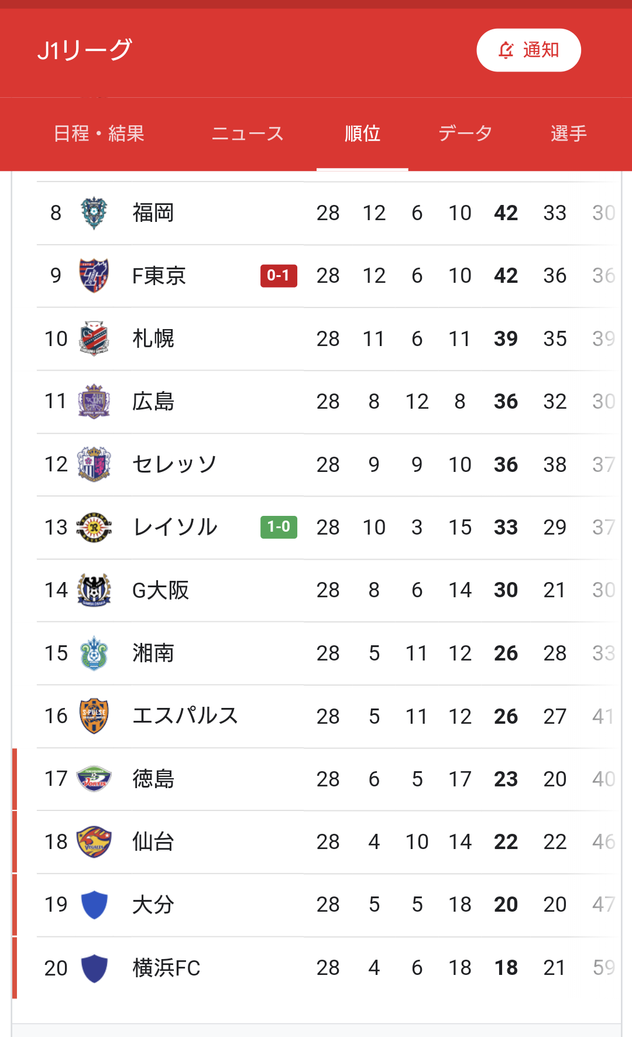Screen dimensions: 632x1037
Task: Click the Sanfrecce Hiroshima crest icon
Action: (94, 402)
